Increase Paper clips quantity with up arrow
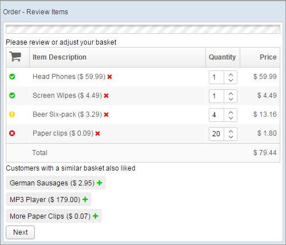Image resolution: width=286 pixels, height=245 pixels. click(x=231, y=132)
